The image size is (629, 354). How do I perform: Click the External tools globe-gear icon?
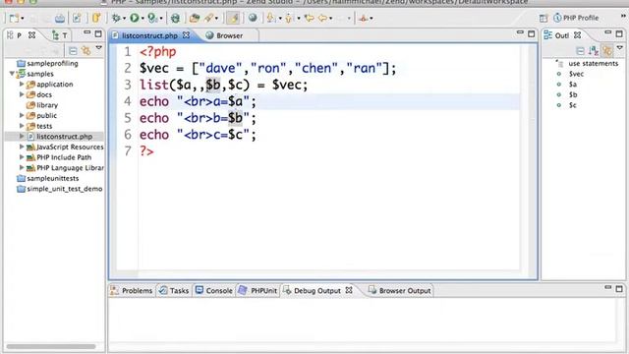[175, 18]
